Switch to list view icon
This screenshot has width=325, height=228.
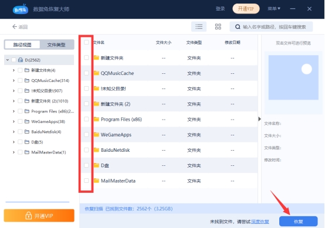[x=199, y=26]
